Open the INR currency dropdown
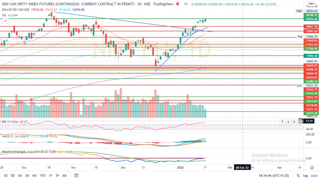 [312, 4]
